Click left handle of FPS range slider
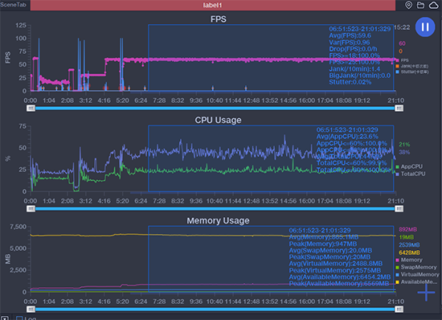 click(31, 109)
